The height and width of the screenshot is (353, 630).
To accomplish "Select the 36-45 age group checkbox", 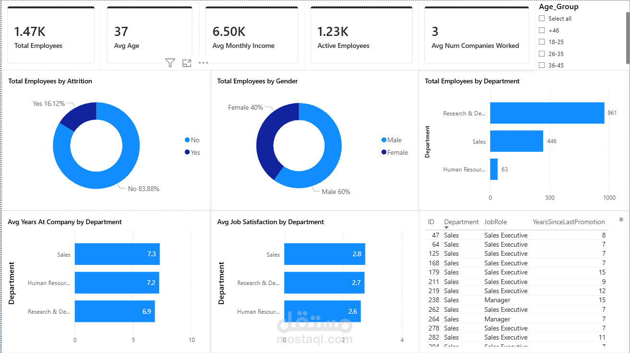I will pyautogui.click(x=542, y=65).
